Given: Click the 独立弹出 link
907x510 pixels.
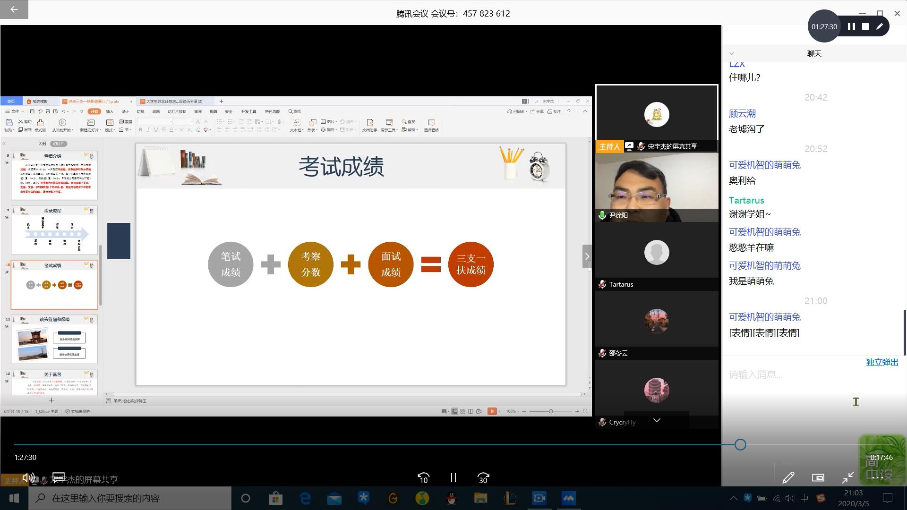Looking at the screenshot, I should pos(882,362).
